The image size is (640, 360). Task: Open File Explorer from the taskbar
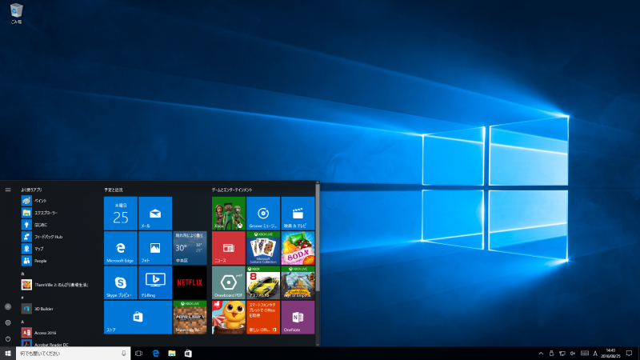click(x=172, y=354)
